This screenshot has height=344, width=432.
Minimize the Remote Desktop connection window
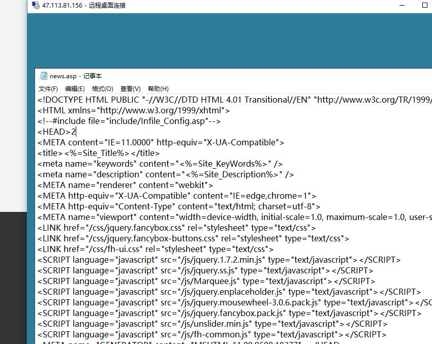(x=402, y=5)
